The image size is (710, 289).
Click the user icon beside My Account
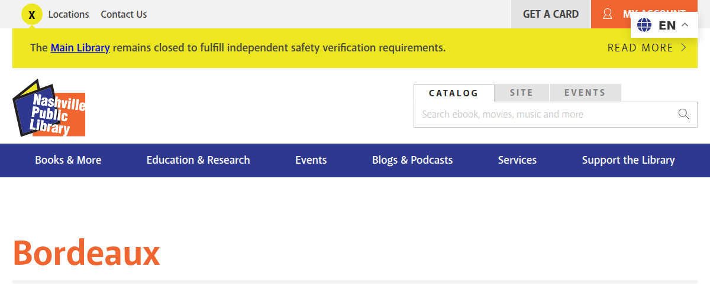[x=607, y=14]
